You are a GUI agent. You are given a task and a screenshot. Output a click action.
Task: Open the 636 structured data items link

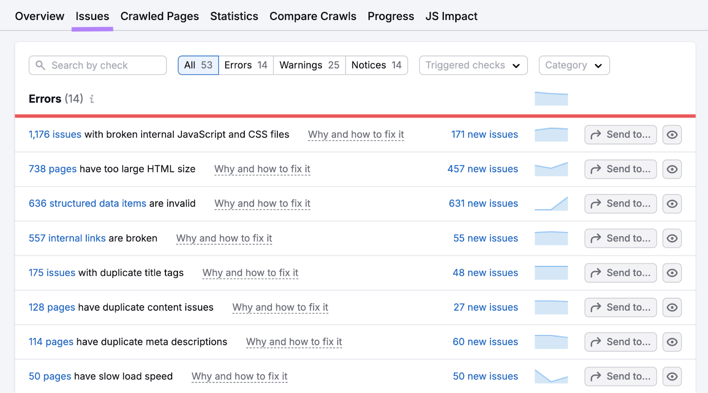87,204
